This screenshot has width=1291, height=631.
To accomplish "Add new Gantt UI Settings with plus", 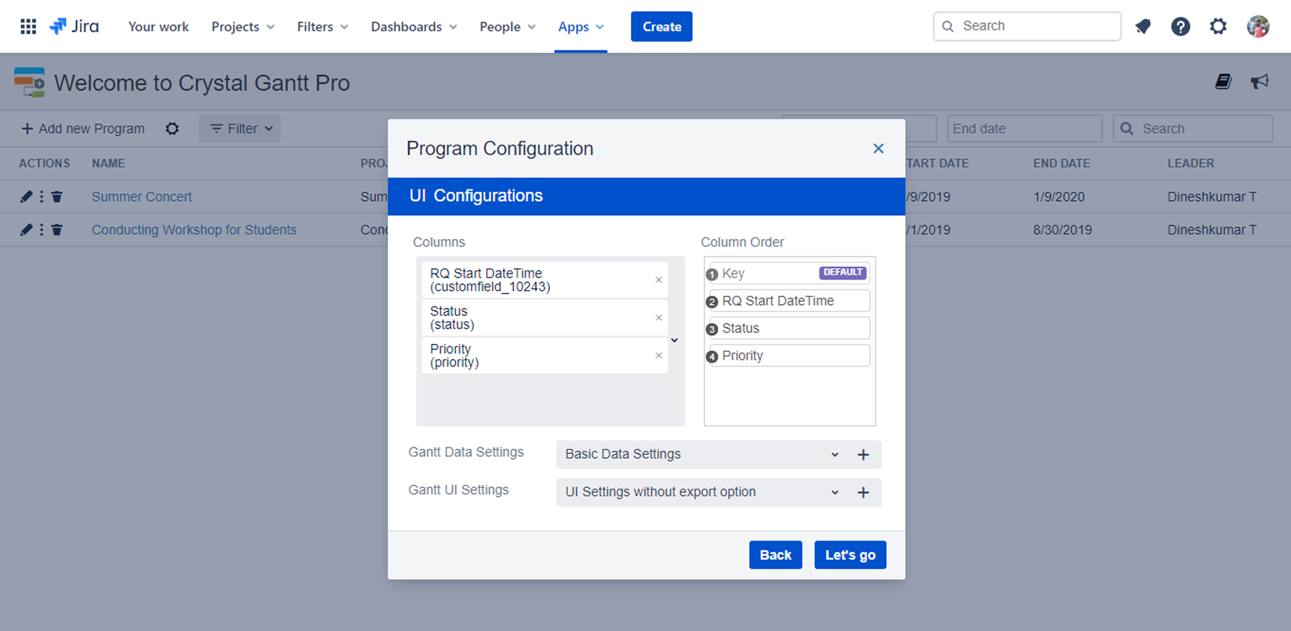I will (863, 492).
